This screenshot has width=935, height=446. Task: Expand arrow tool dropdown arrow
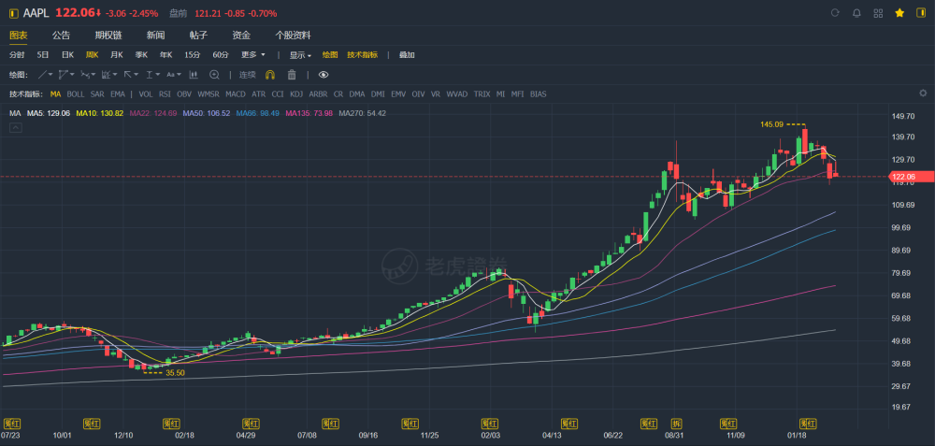[136, 75]
